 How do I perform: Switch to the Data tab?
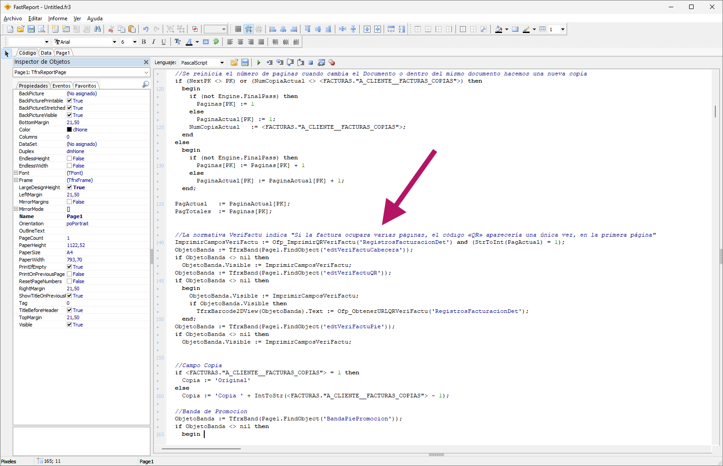click(x=46, y=53)
